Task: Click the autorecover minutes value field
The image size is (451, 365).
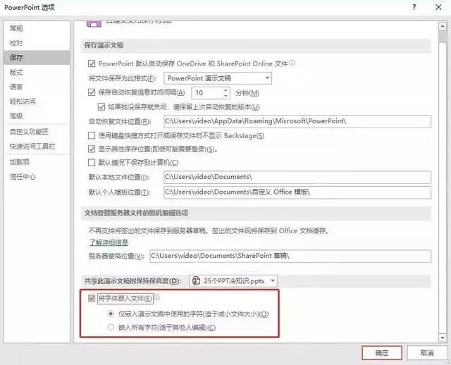Action: pyautogui.click(x=207, y=93)
